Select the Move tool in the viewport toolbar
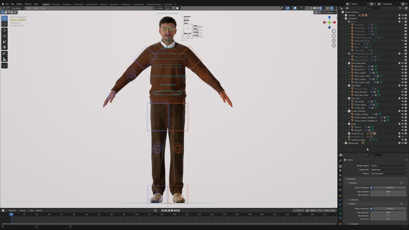Screen dimensions: 409x230 point(4,30)
